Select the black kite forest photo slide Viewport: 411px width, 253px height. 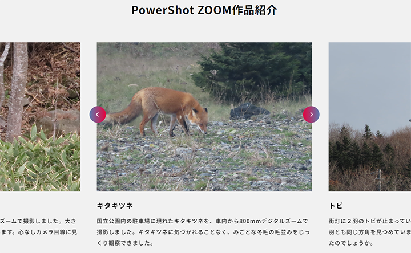370,117
